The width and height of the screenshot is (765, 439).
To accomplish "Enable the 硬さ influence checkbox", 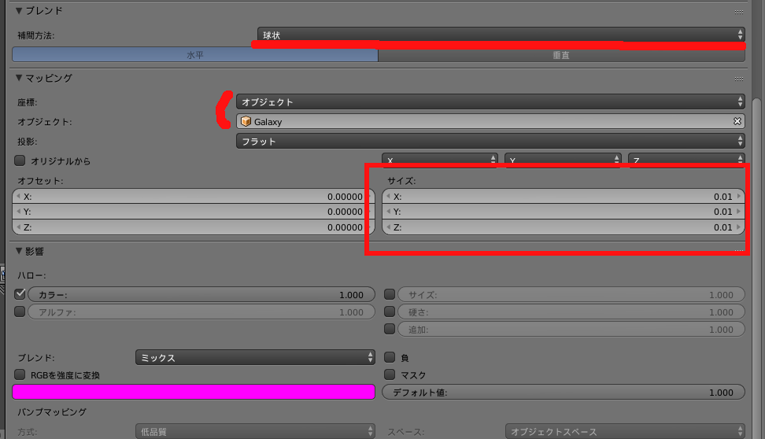I will (x=390, y=312).
